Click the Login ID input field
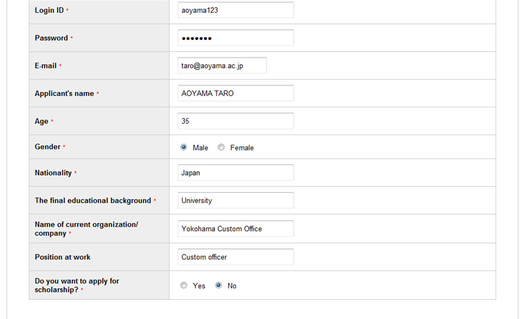Viewport: 525px width, 319px height. pos(236,10)
